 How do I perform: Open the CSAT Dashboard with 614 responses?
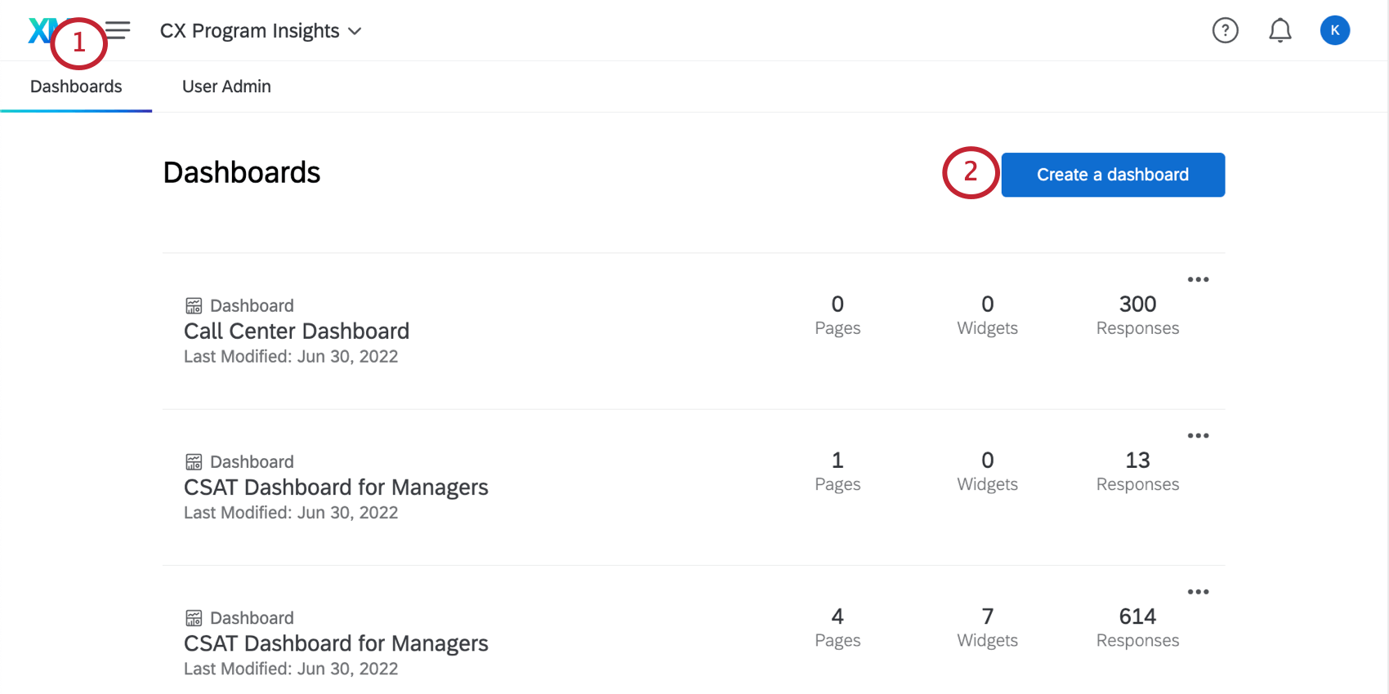[x=335, y=643]
